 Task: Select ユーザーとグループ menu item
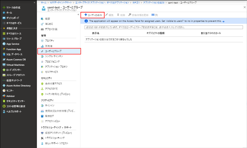click(59, 51)
